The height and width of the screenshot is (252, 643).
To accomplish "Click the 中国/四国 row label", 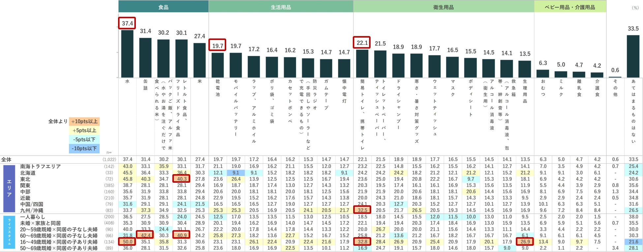I will pos(32,204).
